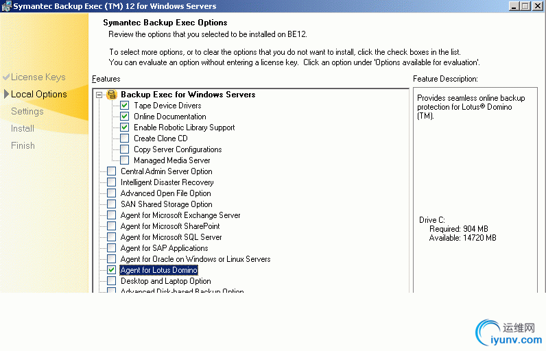Check the Agent for Oracle on Windows or Linux checkbox
The image size is (546, 351).
[111, 259]
